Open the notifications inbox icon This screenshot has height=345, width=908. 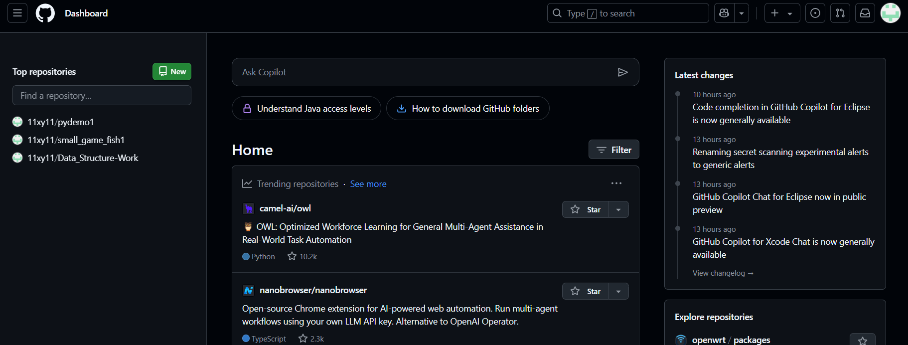[865, 13]
